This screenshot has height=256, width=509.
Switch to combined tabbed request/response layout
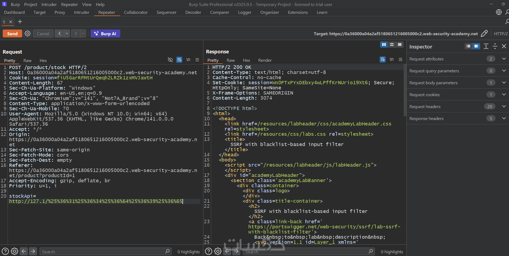tap(400, 45)
